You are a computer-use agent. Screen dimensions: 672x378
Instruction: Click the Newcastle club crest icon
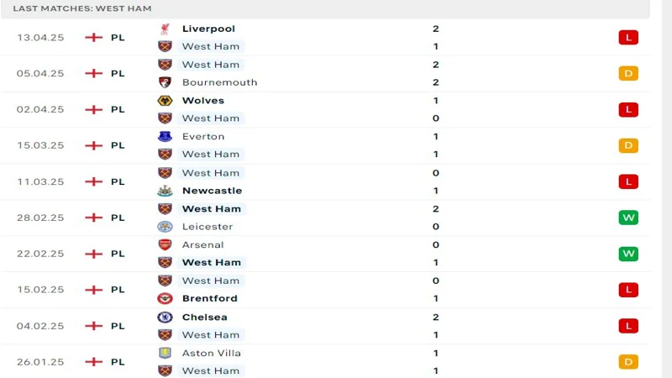[x=165, y=191]
